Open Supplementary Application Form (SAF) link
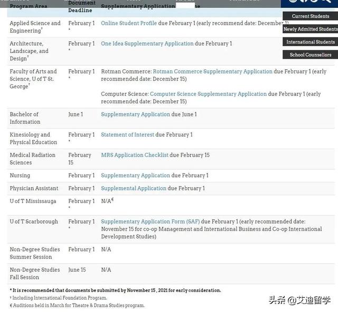 click(x=151, y=222)
